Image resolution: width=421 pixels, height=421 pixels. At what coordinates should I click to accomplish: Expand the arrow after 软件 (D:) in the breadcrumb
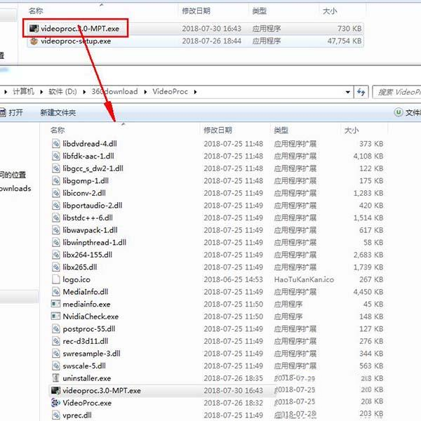point(88,92)
